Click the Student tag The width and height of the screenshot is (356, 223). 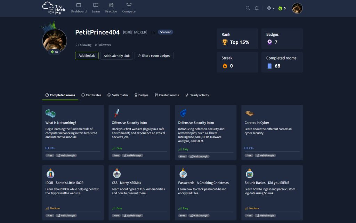pyautogui.click(x=165, y=32)
